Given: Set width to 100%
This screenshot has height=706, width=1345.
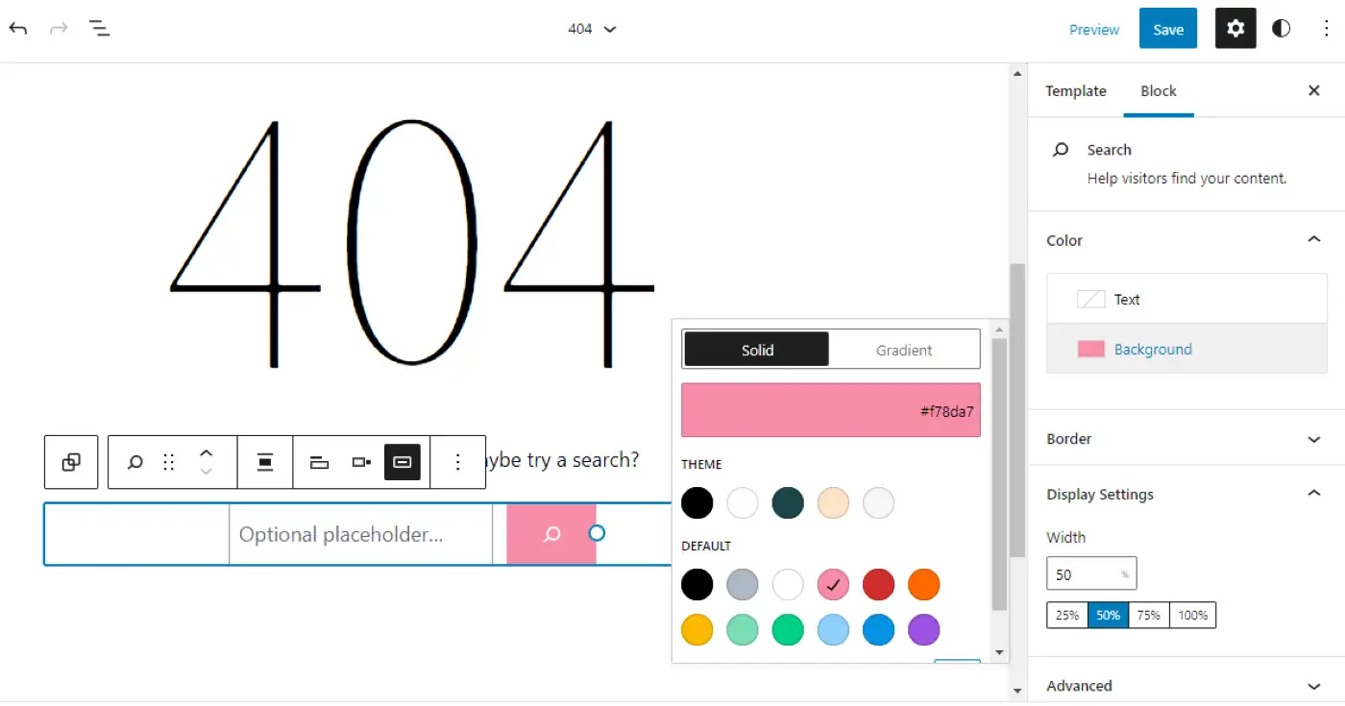Looking at the screenshot, I should coord(1193,615).
